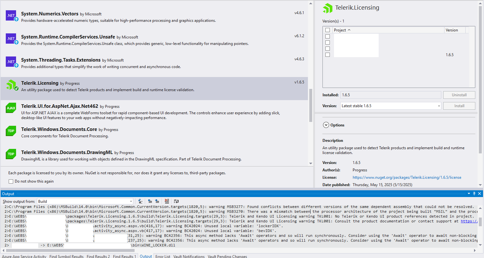
Task: Click the Telerik.Windows.Documents.DrawingML TDP icon
Action: 11,154
